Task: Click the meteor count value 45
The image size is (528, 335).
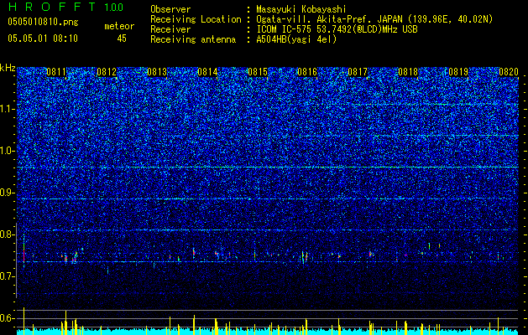Action: pos(122,39)
